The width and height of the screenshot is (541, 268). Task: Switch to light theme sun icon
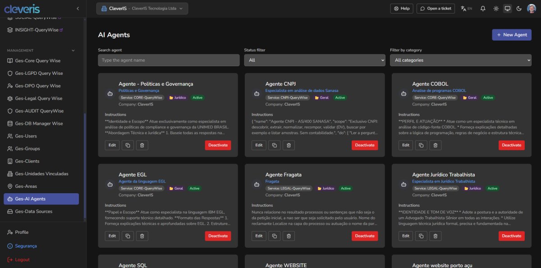click(496, 9)
